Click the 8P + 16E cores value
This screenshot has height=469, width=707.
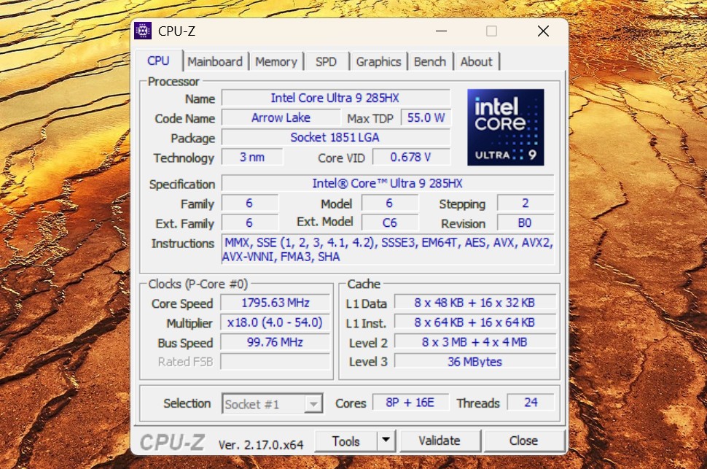coord(410,402)
